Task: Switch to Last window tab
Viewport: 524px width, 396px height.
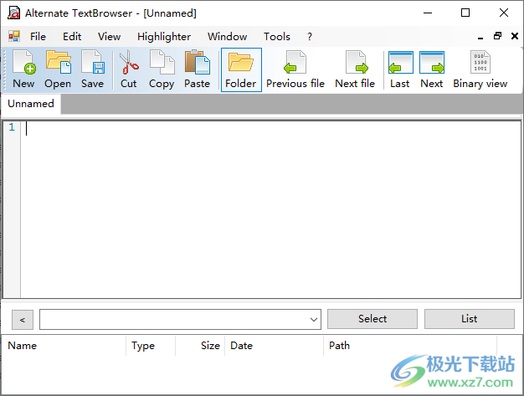Action: (400, 69)
